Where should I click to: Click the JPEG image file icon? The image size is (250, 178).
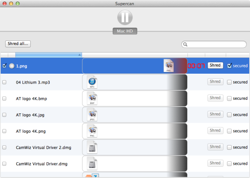coord(92,115)
